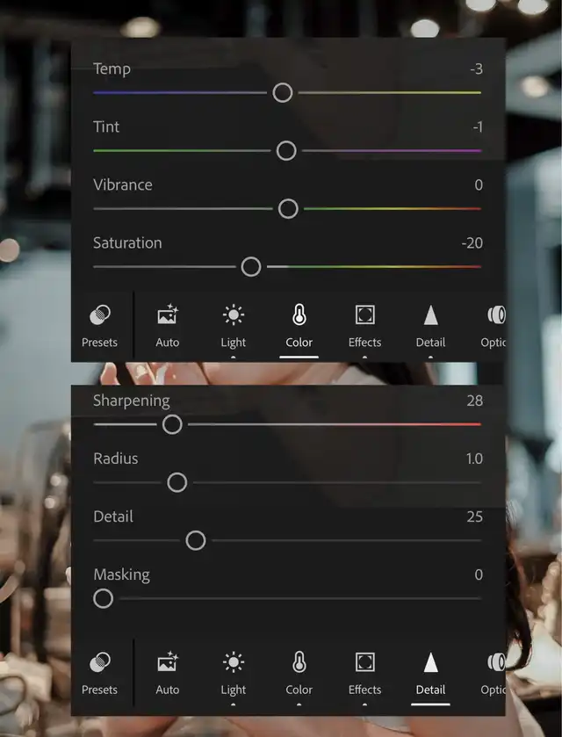Select the Light sun icon in lower toolbar
The width and height of the screenshot is (562, 737).
233,662
